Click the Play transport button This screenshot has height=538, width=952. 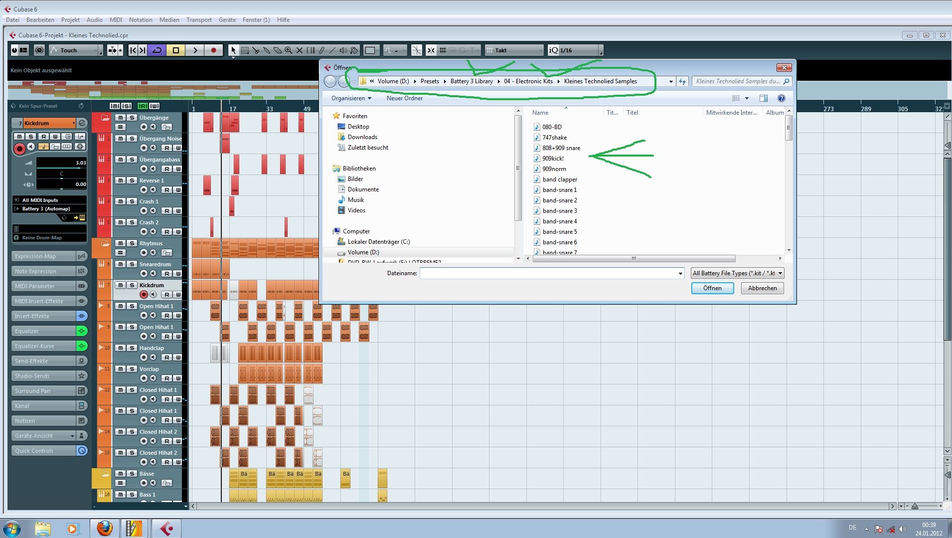click(x=195, y=50)
